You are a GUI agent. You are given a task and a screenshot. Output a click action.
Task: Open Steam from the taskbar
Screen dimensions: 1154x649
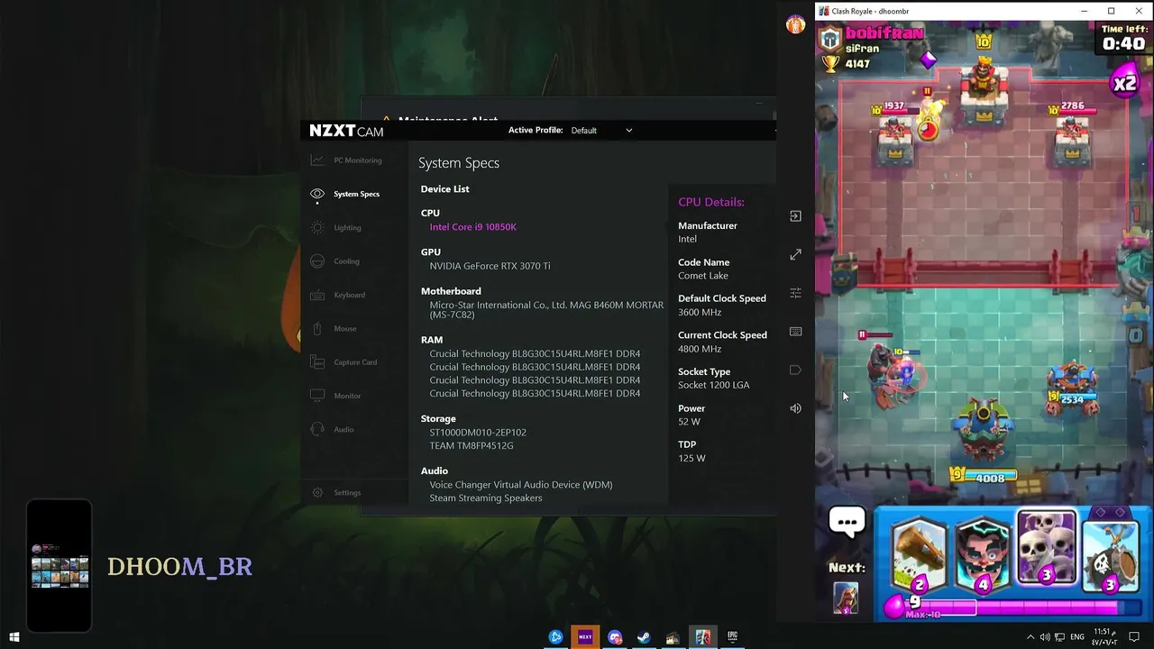(x=644, y=637)
